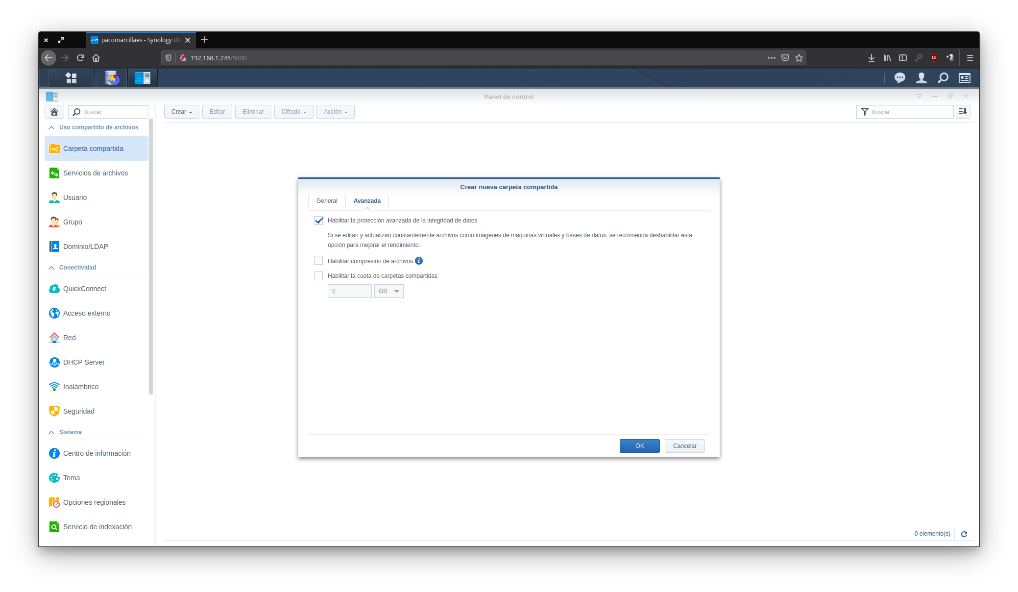The width and height of the screenshot is (1018, 592).
Task: Switch to the General tab
Action: click(327, 201)
